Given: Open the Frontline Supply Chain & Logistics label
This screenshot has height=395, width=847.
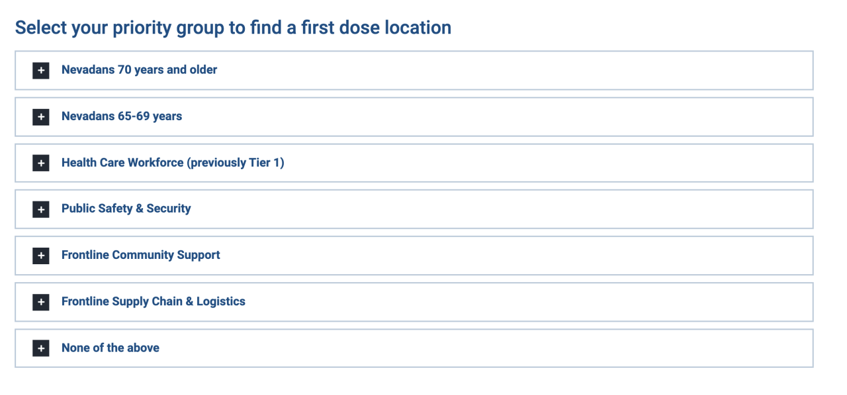Looking at the screenshot, I should [153, 301].
